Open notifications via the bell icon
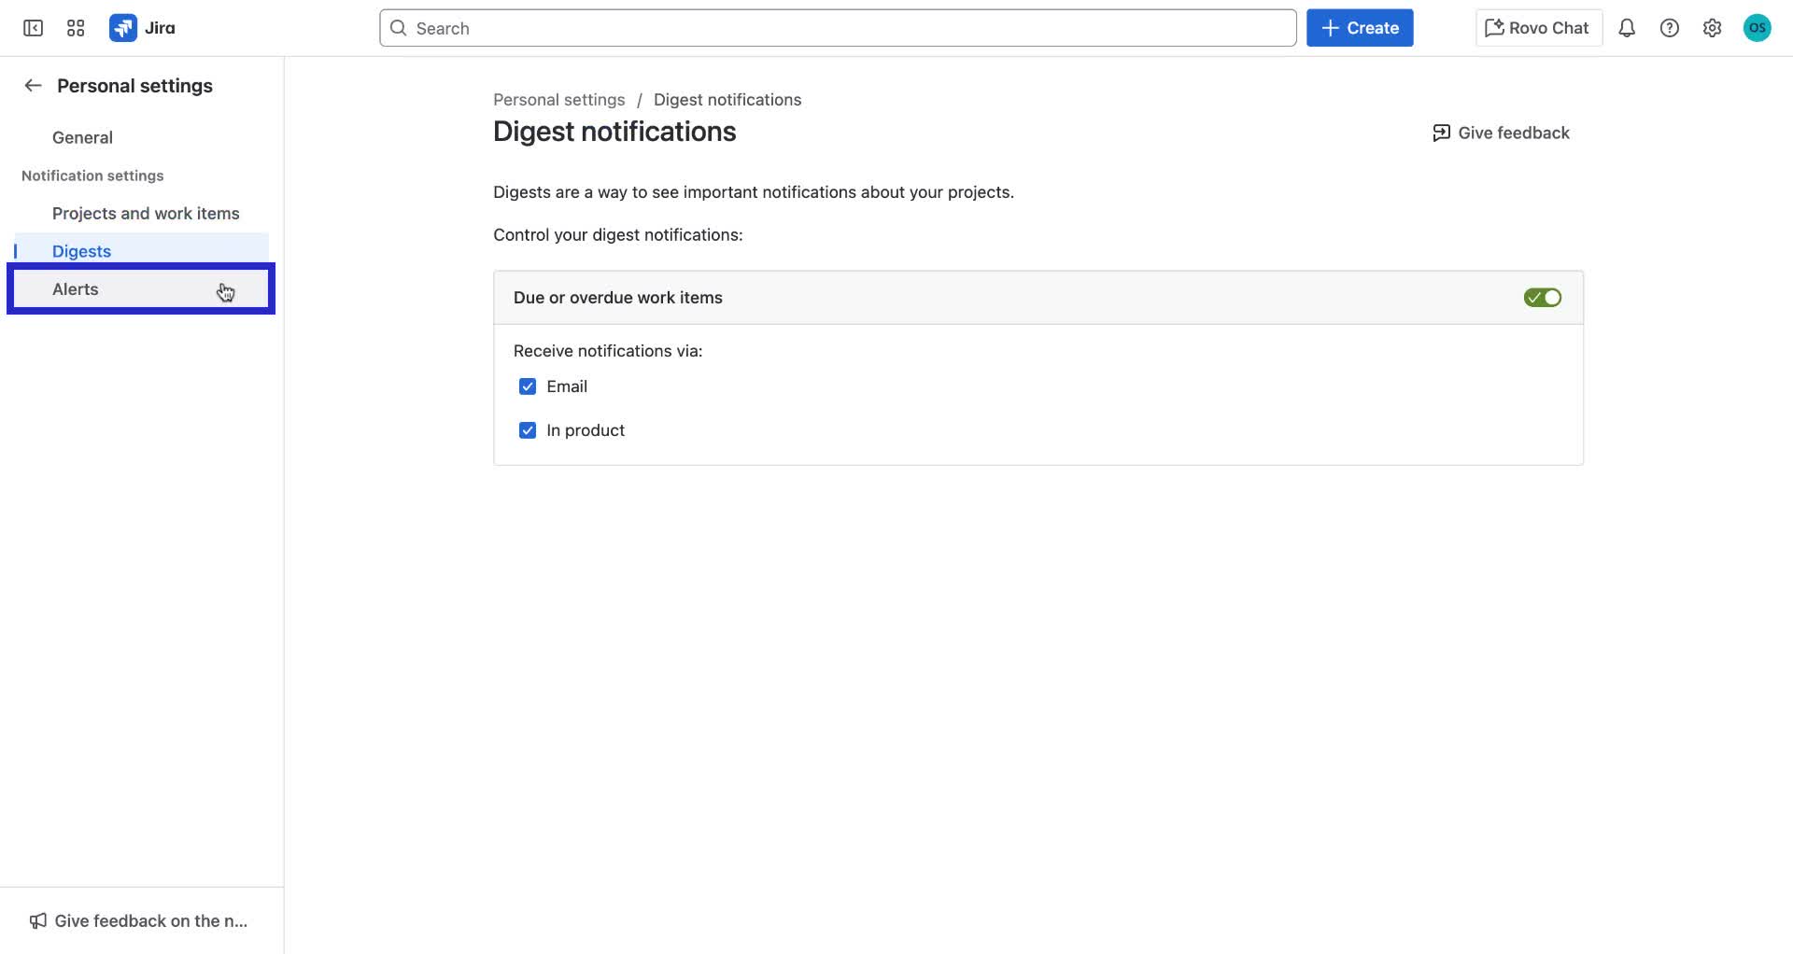Image resolution: width=1793 pixels, height=954 pixels. point(1627,27)
